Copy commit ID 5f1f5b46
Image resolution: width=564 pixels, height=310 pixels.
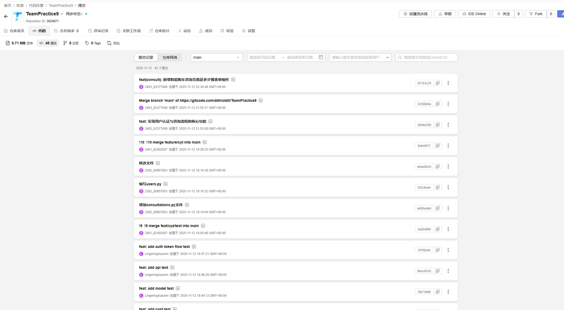438,250
